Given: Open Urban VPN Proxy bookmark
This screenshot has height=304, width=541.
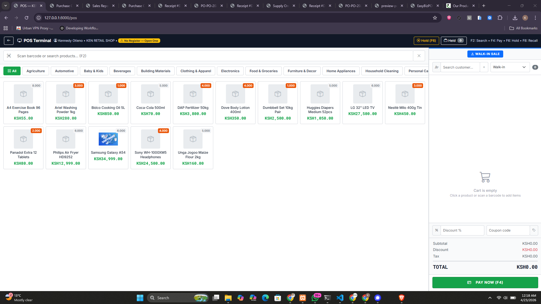Looking at the screenshot, I should pos(35,28).
